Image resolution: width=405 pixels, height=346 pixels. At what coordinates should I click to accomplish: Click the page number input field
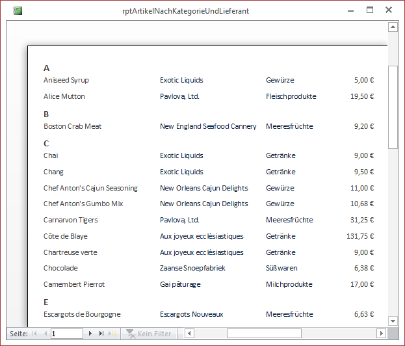pos(67,334)
